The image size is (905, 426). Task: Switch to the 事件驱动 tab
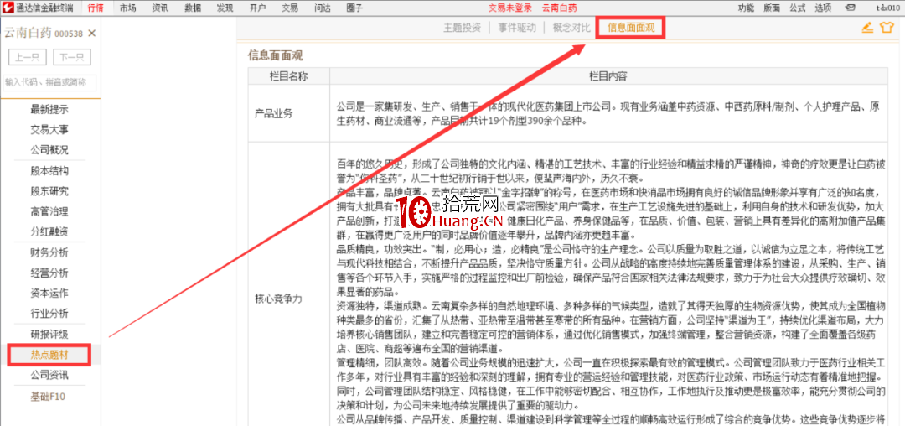tap(517, 28)
